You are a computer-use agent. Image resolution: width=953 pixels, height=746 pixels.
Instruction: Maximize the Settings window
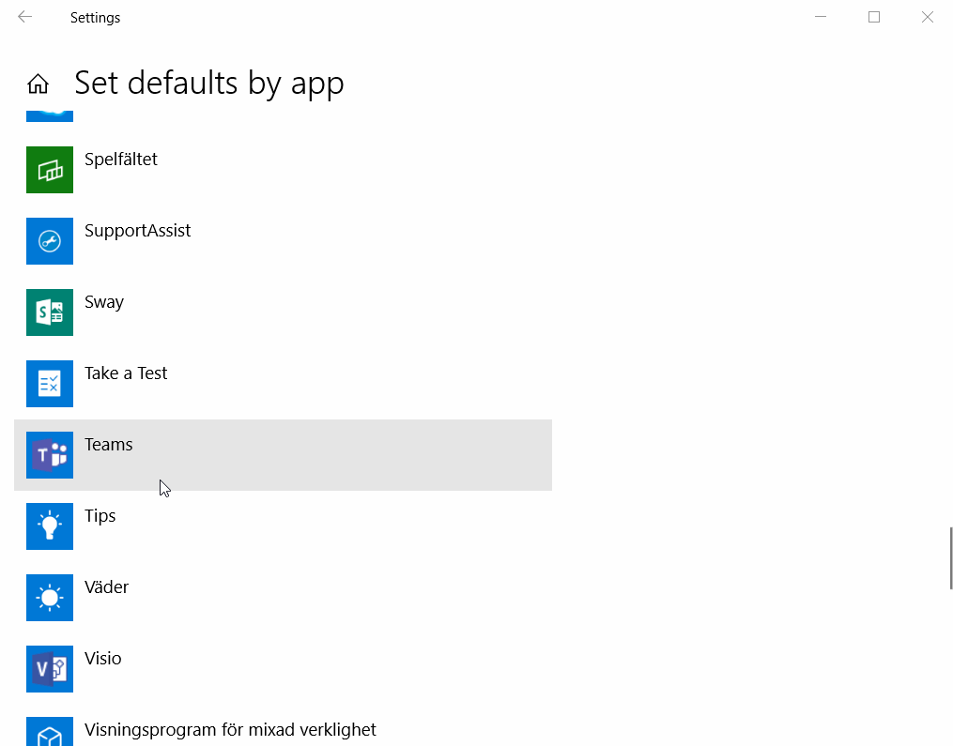(x=874, y=17)
